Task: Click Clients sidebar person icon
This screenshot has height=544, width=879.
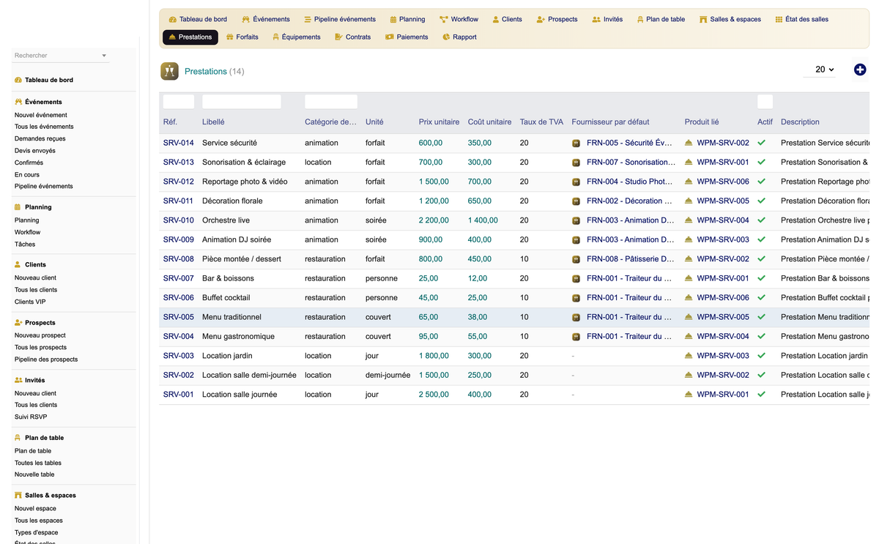Action: [x=18, y=264]
